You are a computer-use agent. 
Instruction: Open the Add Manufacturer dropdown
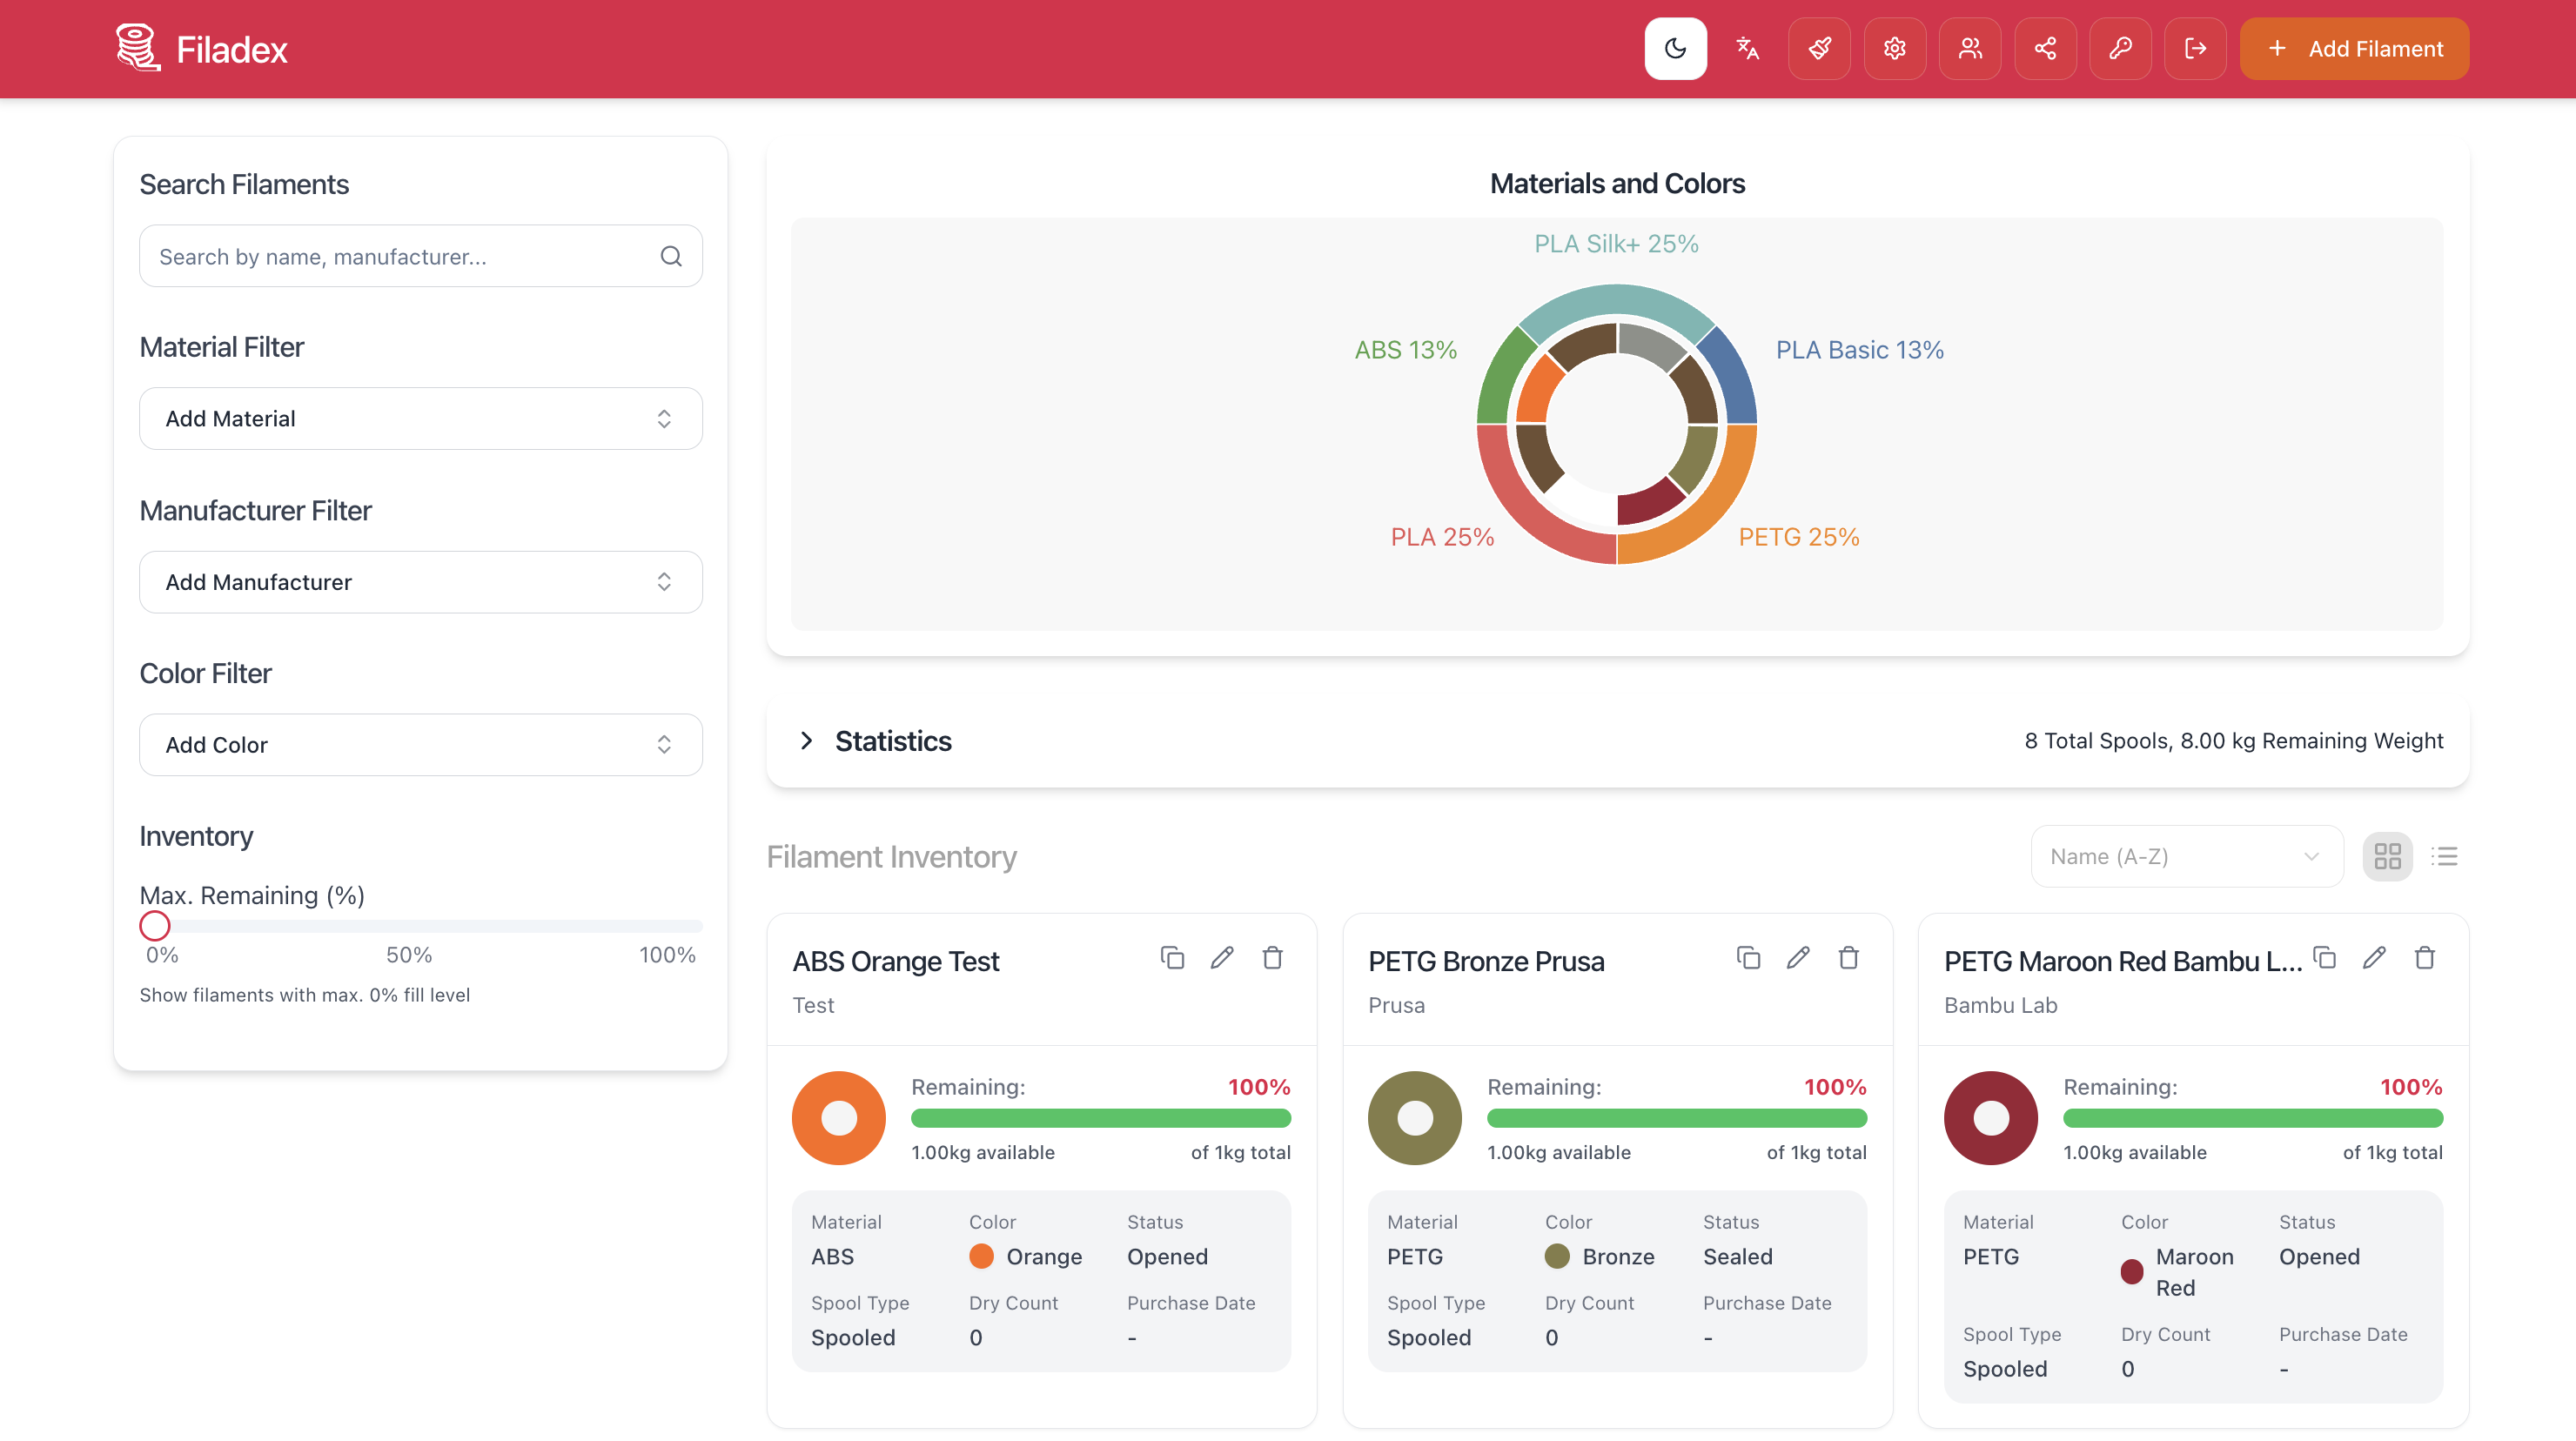coord(420,581)
